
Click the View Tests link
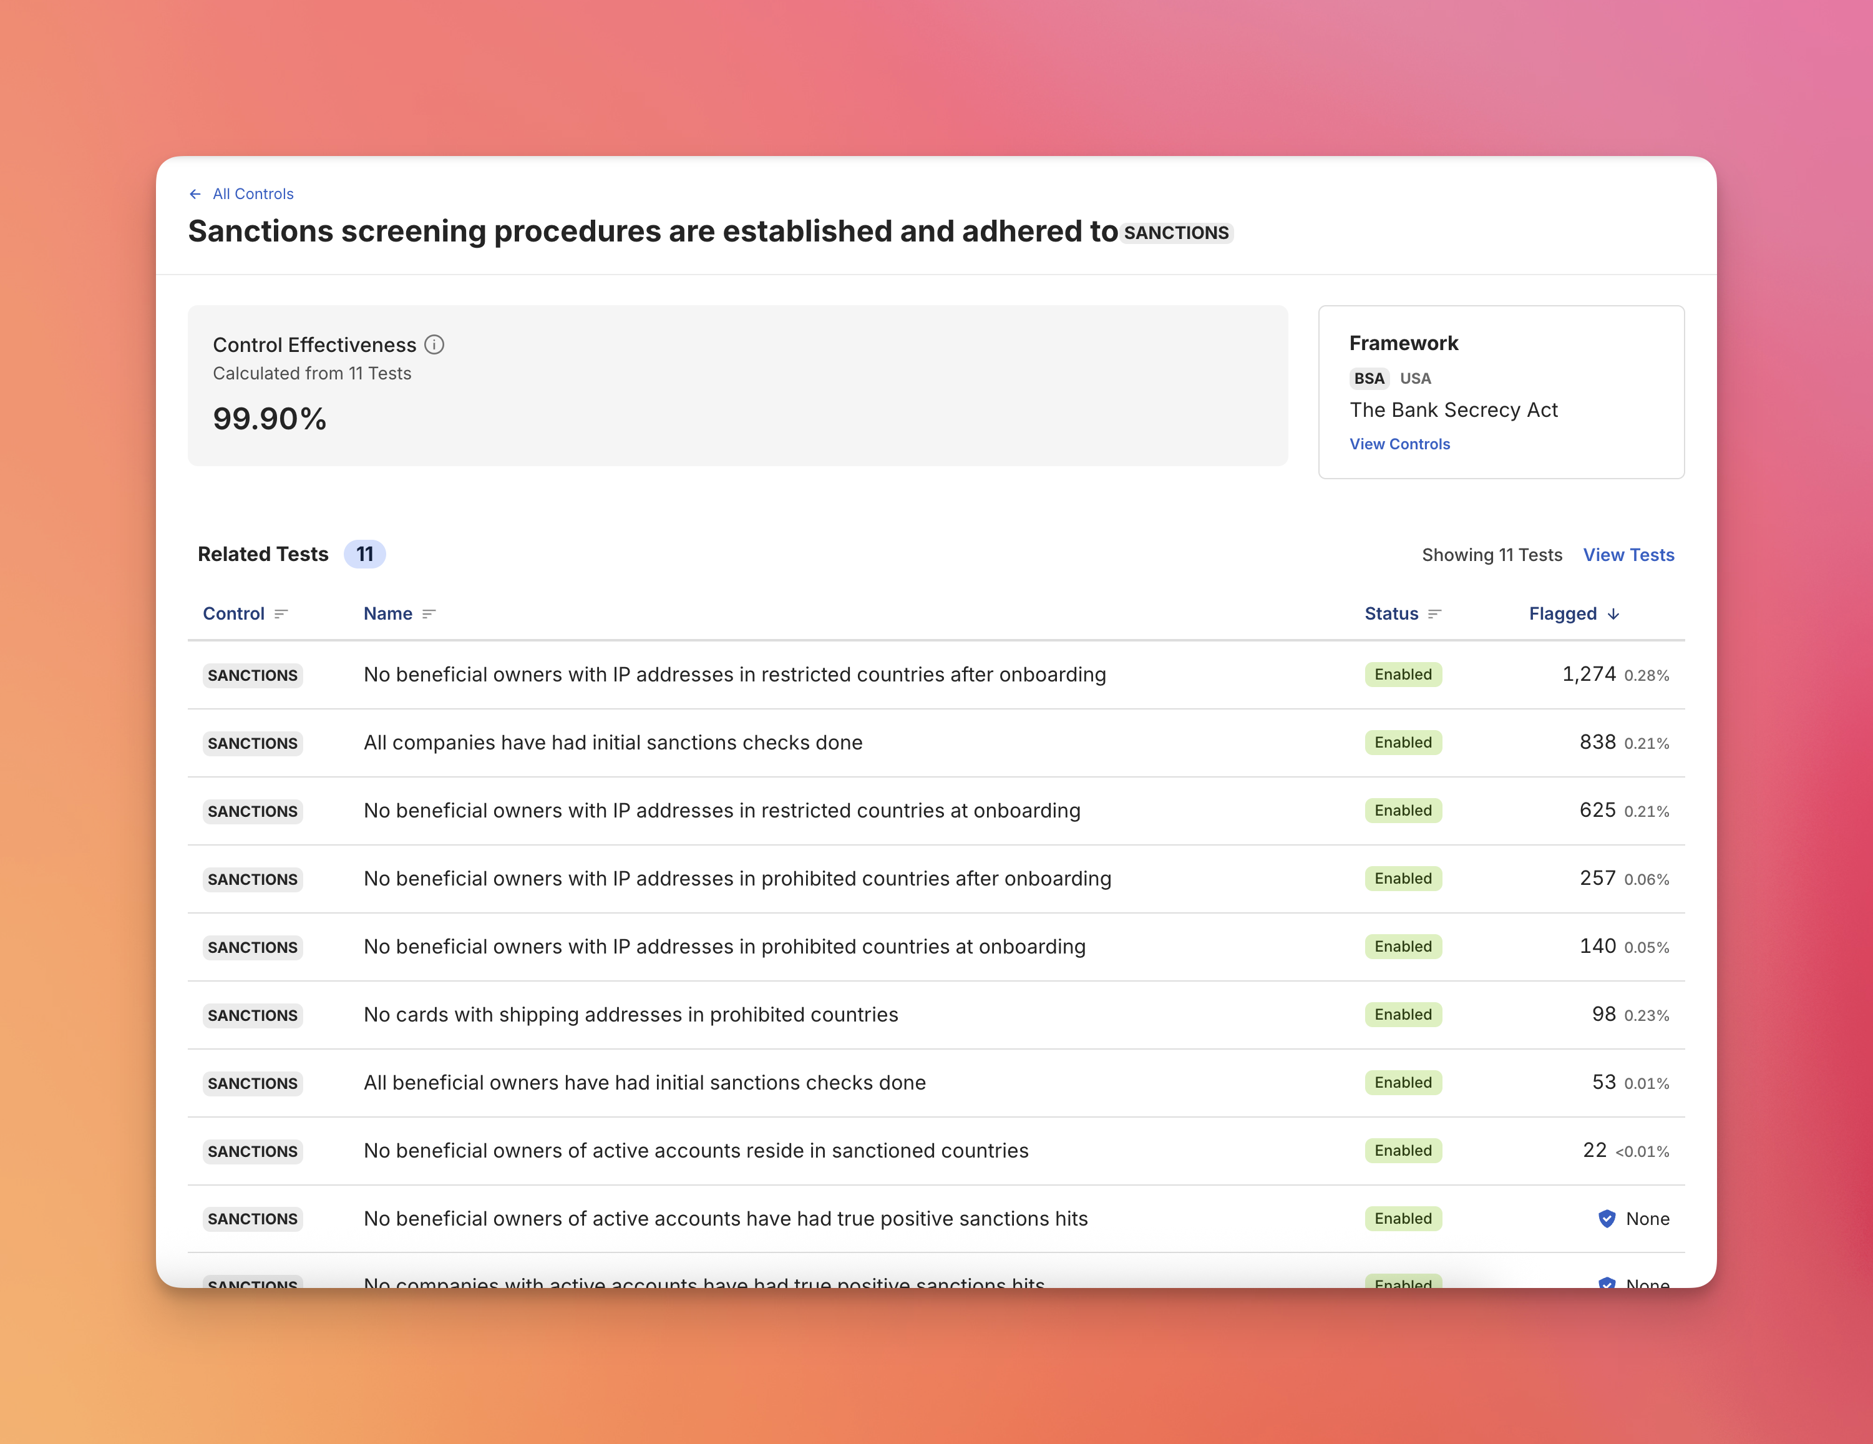(x=1628, y=554)
